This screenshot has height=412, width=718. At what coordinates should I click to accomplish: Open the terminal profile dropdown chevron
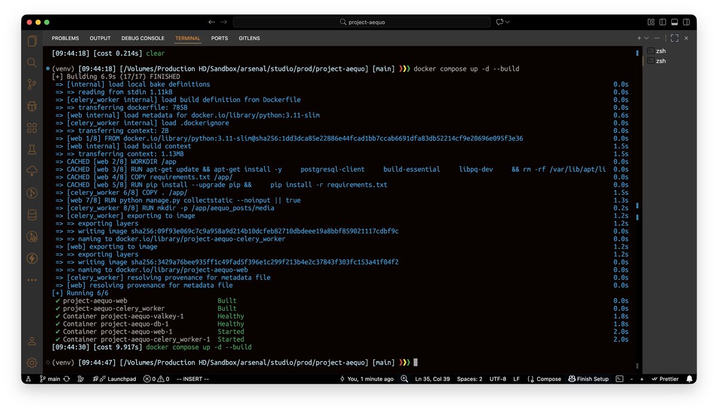(x=647, y=38)
